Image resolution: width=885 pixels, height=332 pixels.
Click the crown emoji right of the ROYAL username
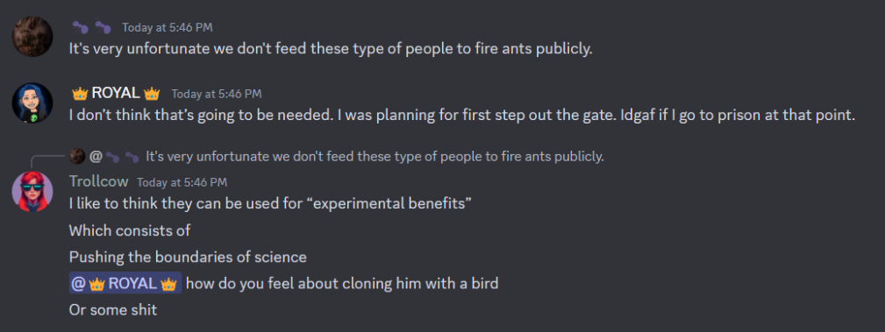point(152,93)
